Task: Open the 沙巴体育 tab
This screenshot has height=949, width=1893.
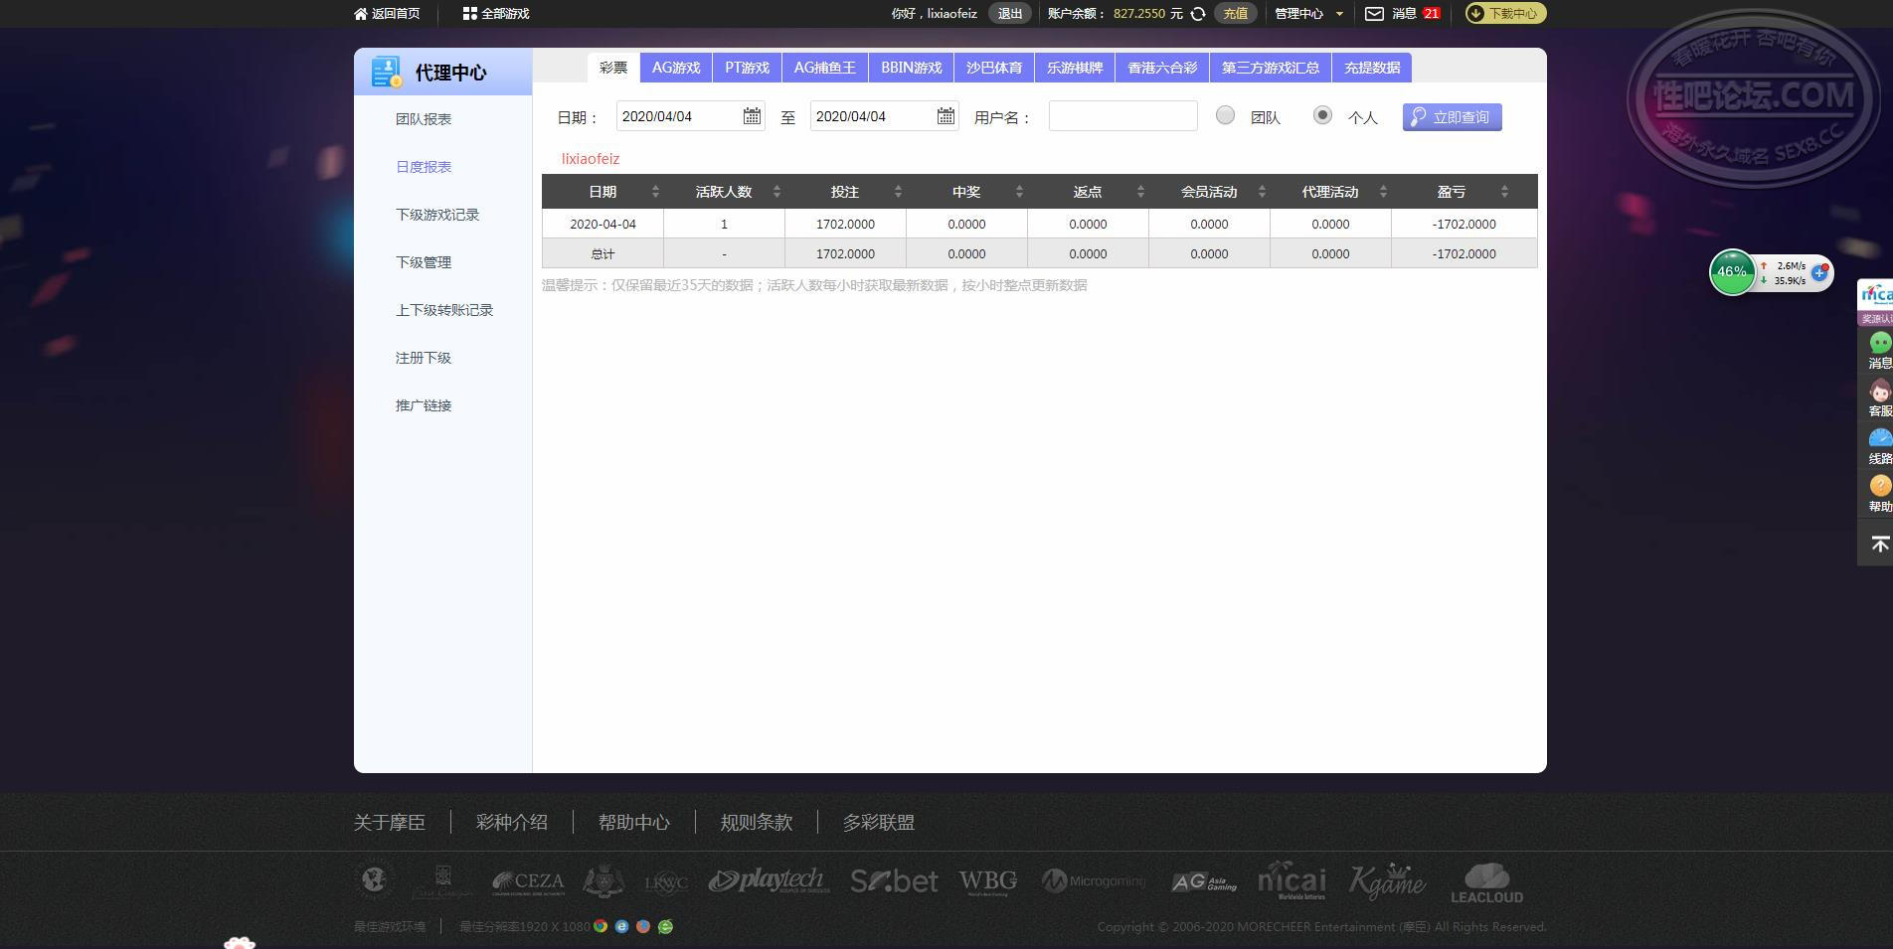Action: 994,68
